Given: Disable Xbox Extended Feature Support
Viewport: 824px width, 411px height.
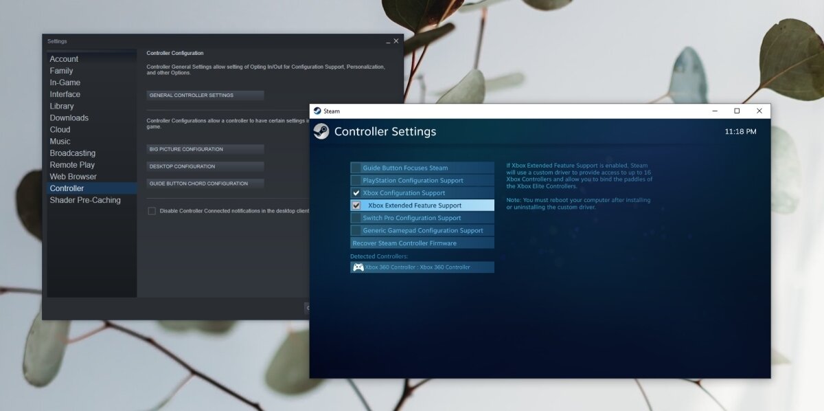Looking at the screenshot, I should tap(356, 205).
